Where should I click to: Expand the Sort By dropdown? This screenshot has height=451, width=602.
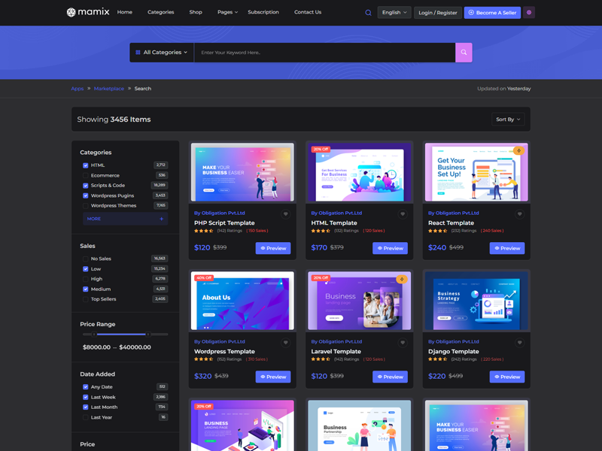point(508,120)
